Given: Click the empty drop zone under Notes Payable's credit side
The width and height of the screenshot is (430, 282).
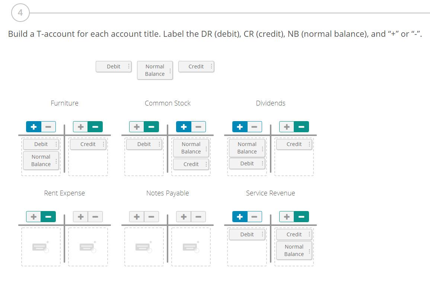Looking at the screenshot, I should [191, 247].
